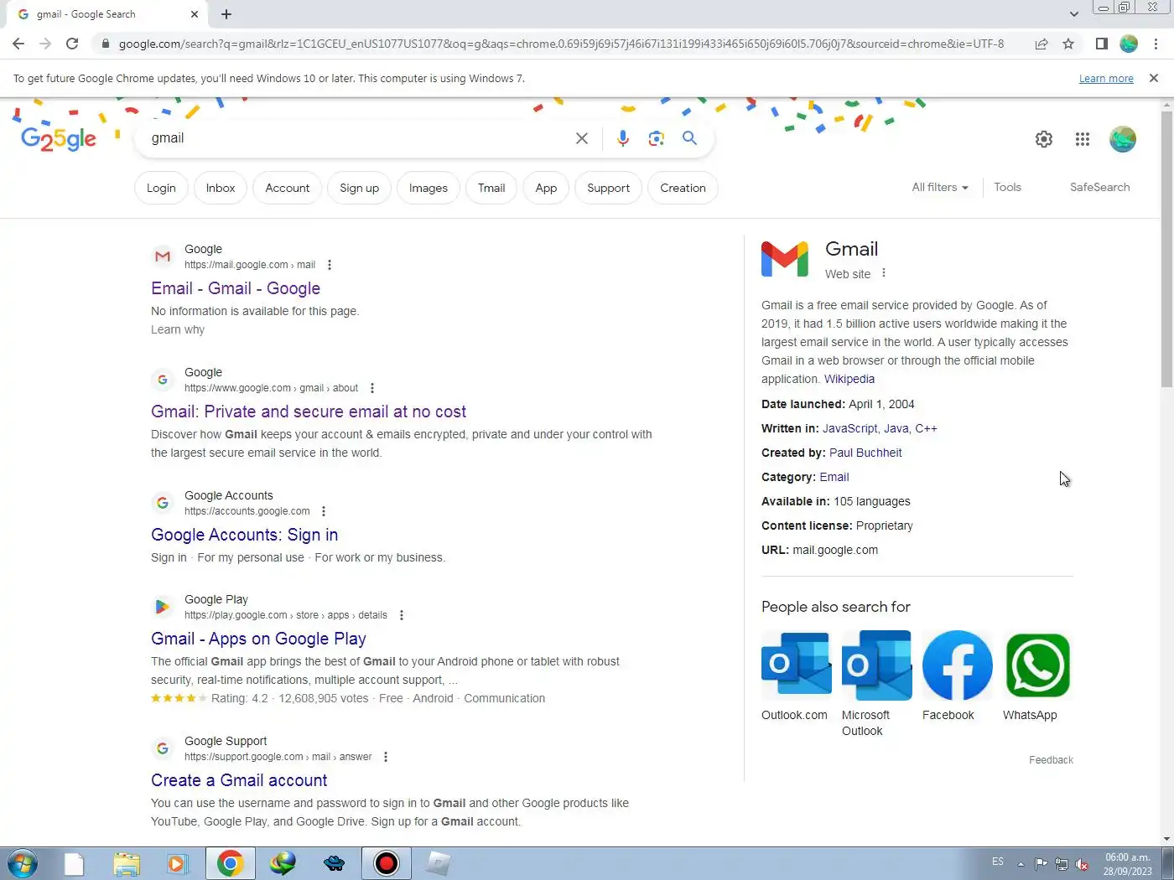Viewport: 1174px width, 880px height.
Task: Open more options for Google Support result
Action: coord(386,757)
